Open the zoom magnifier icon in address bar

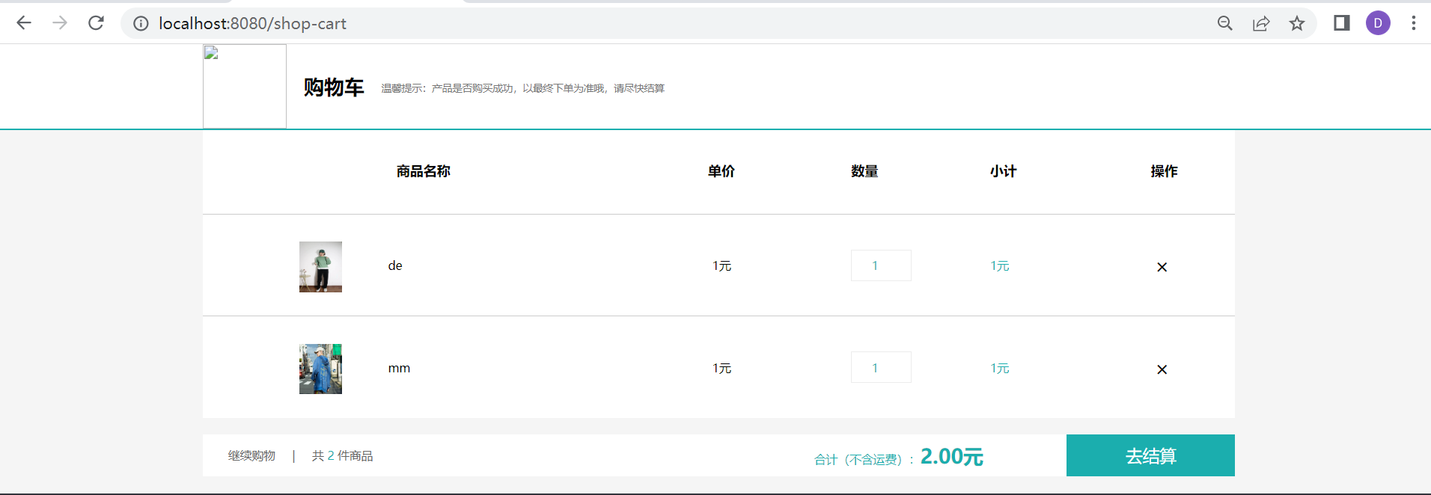(1225, 23)
